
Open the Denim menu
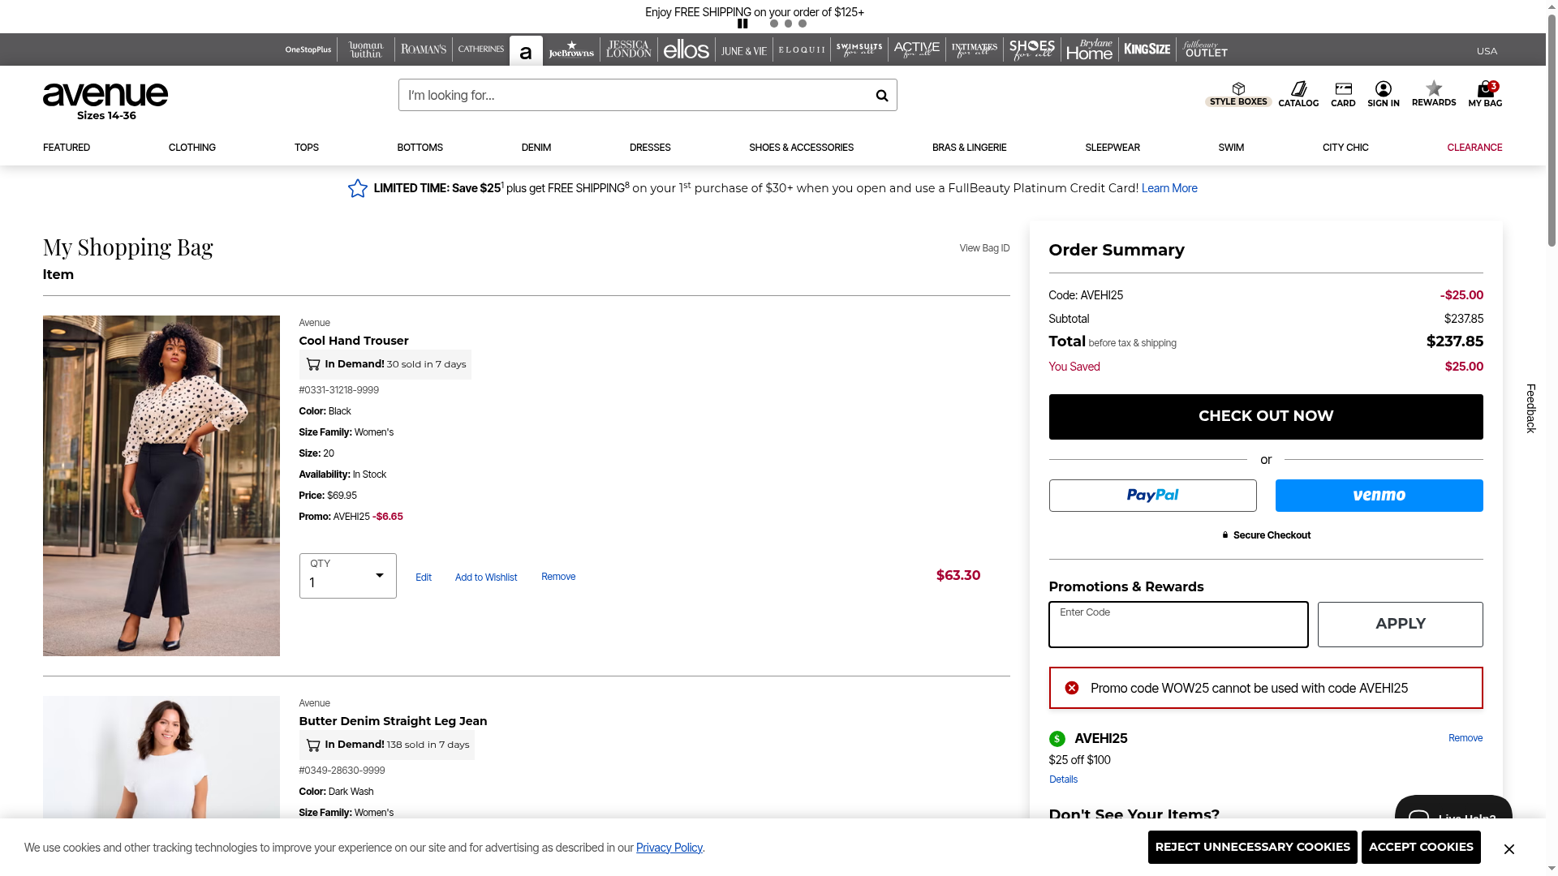536,148
